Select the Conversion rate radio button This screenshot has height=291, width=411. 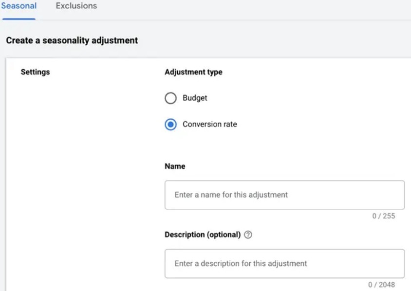point(170,125)
